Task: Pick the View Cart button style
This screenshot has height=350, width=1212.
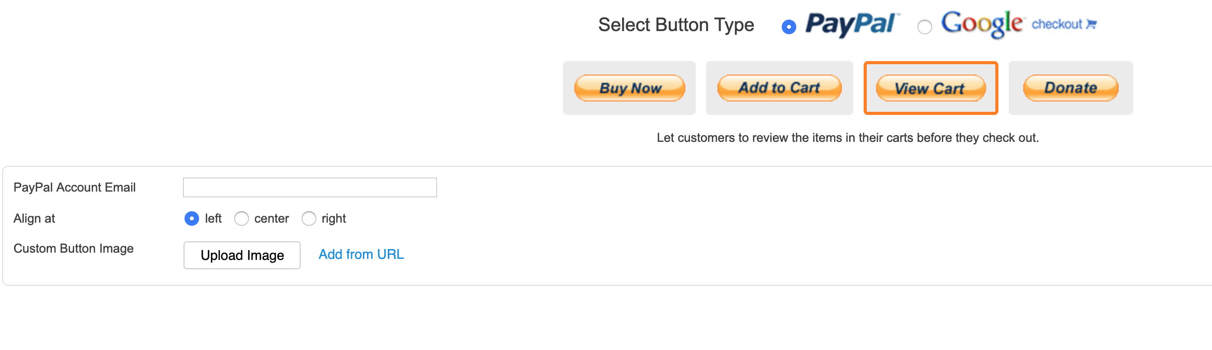Action: [931, 88]
